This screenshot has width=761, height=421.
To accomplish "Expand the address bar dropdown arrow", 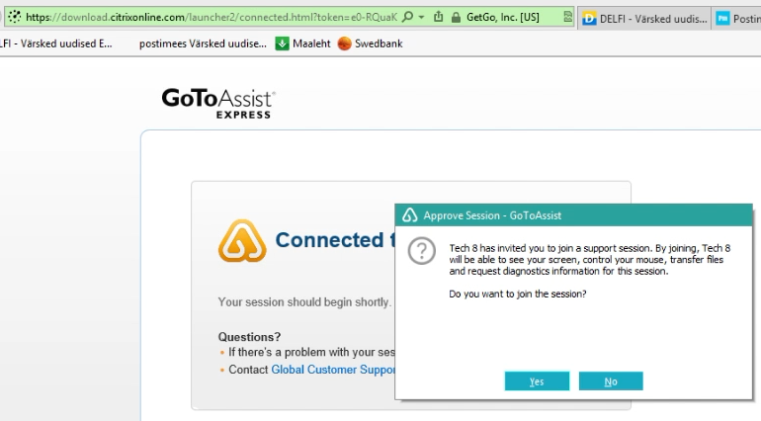I will click(x=421, y=18).
